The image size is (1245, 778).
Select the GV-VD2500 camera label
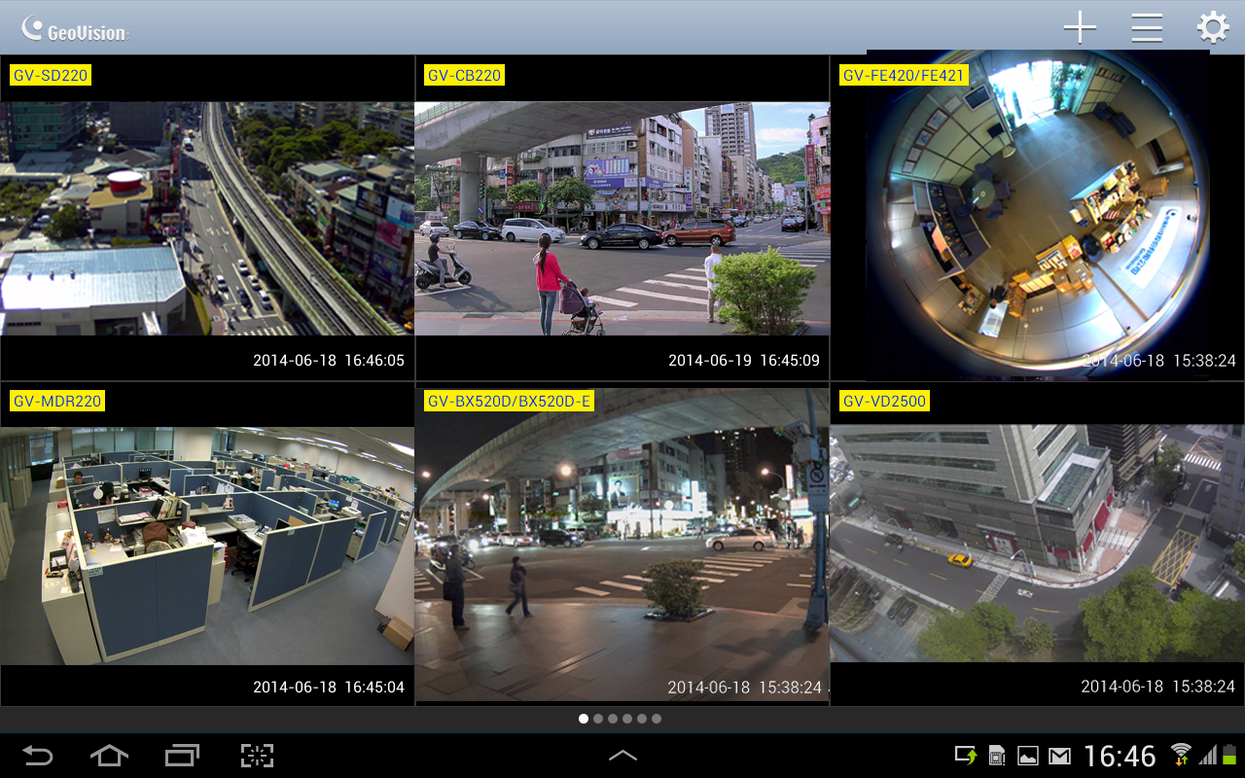tap(886, 400)
